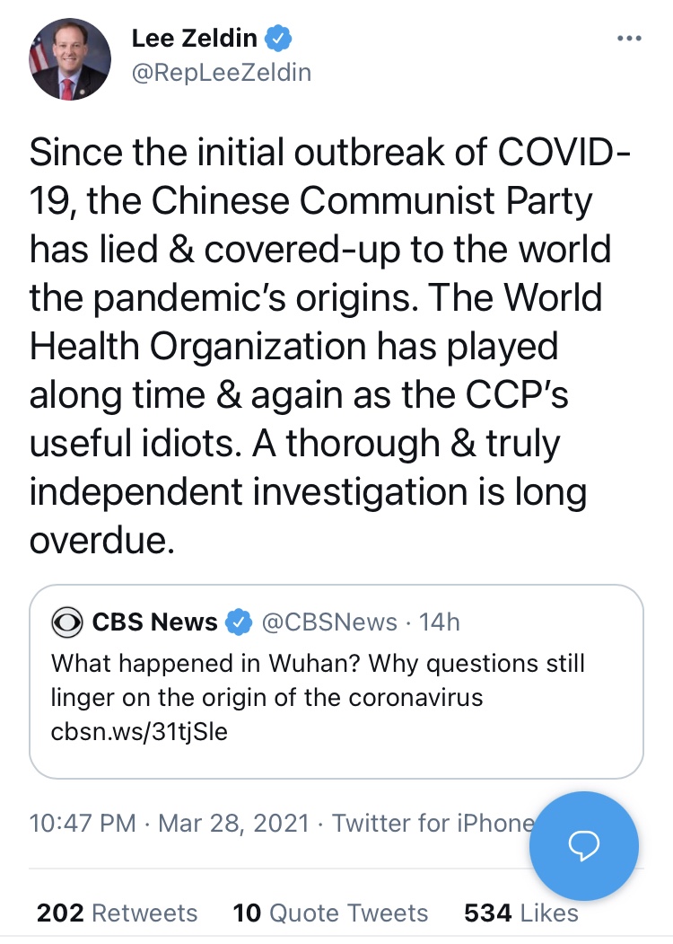
Task: View the 202 Retweets list
Action: click(117, 913)
